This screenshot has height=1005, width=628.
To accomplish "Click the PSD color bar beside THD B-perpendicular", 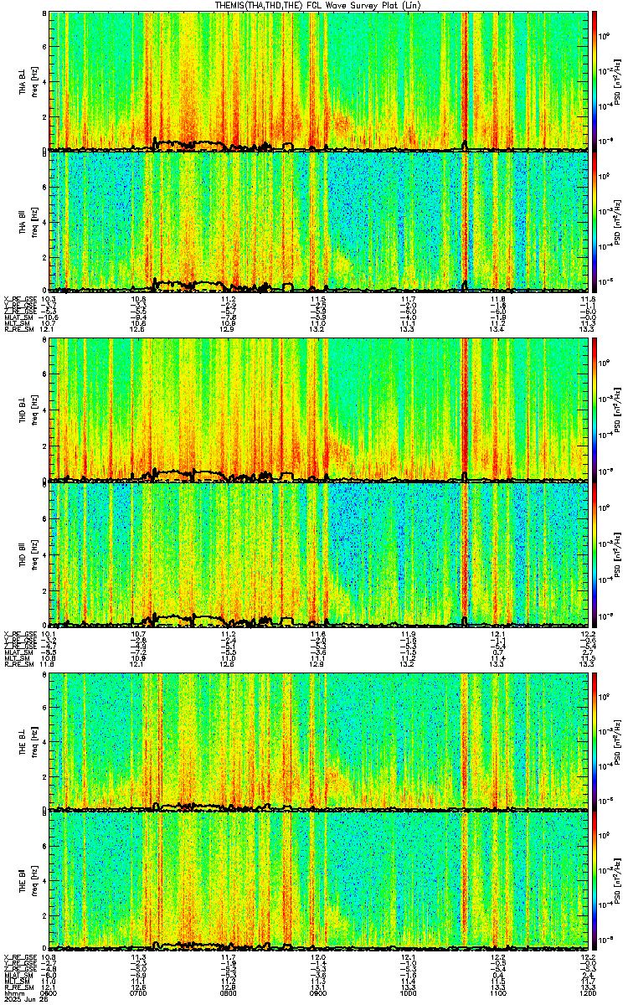I will coord(595,410).
